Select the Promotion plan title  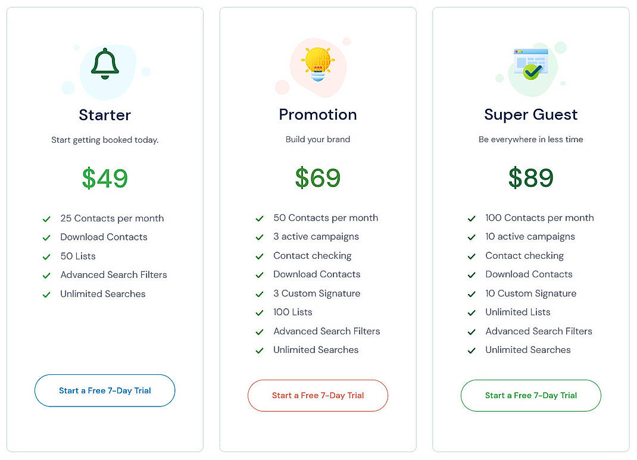click(x=317, y=115)
